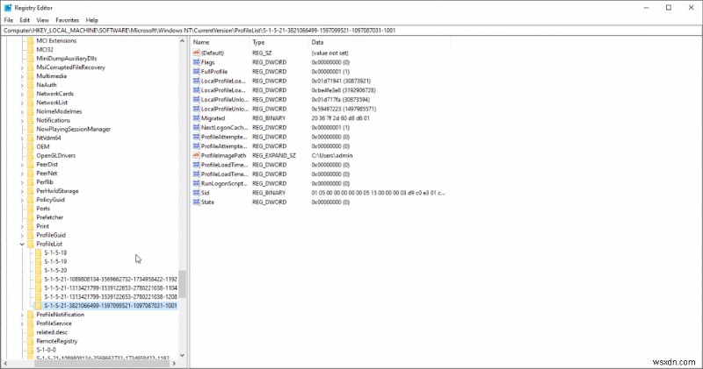The width and height of the screenshot is (703, 369).
Task: Expand the PeerDist key
Action: coord(22,165)
